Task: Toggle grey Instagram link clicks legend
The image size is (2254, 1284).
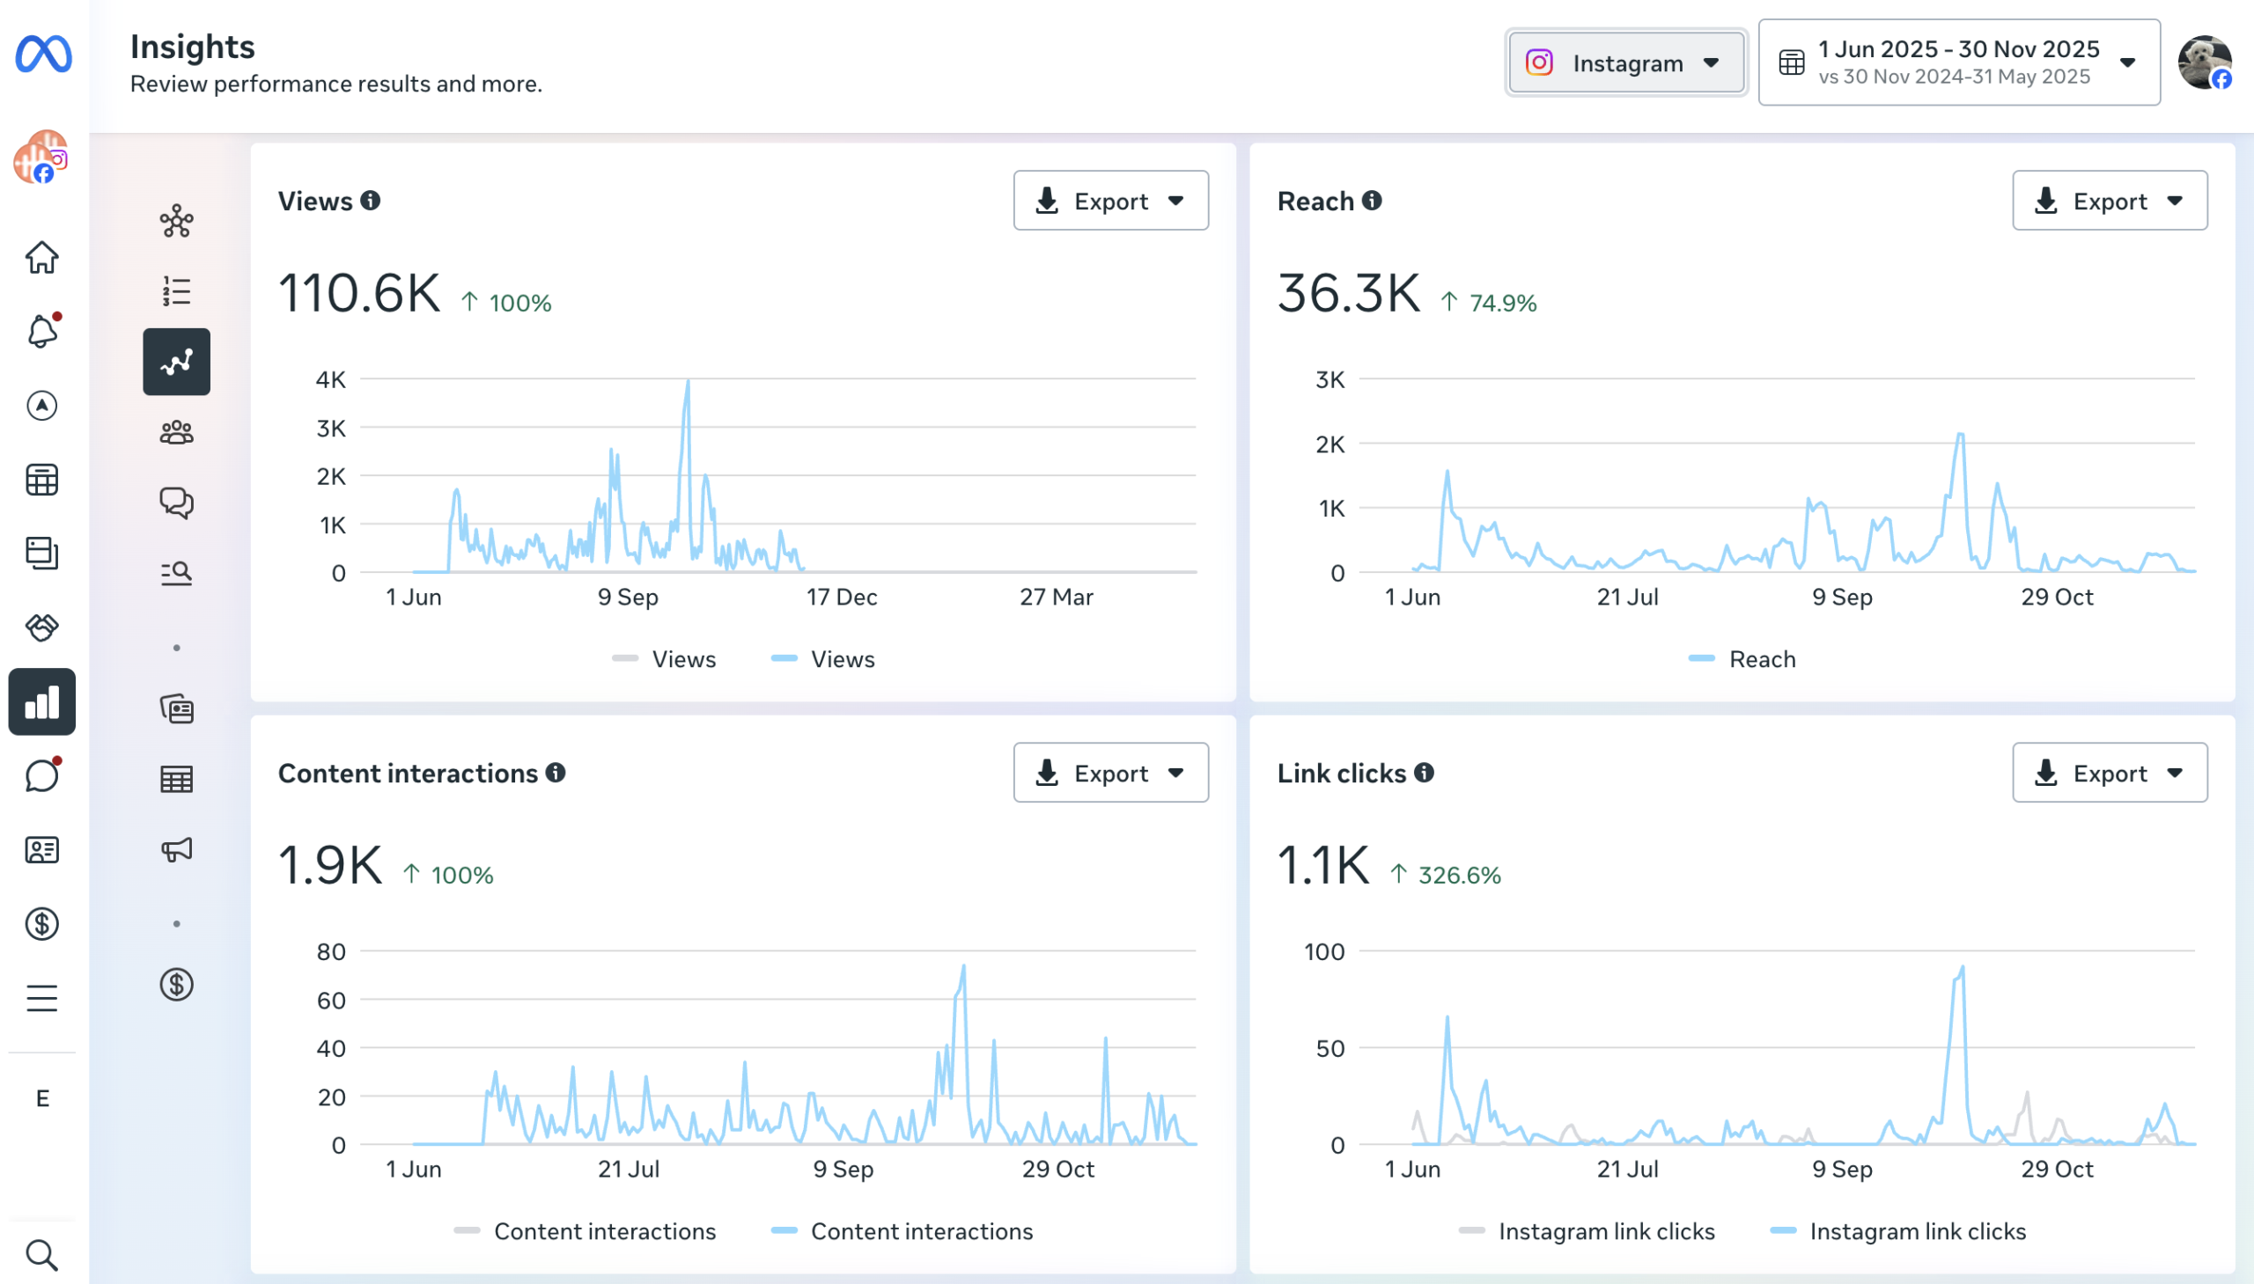Action: [x=1587, y=1231]
